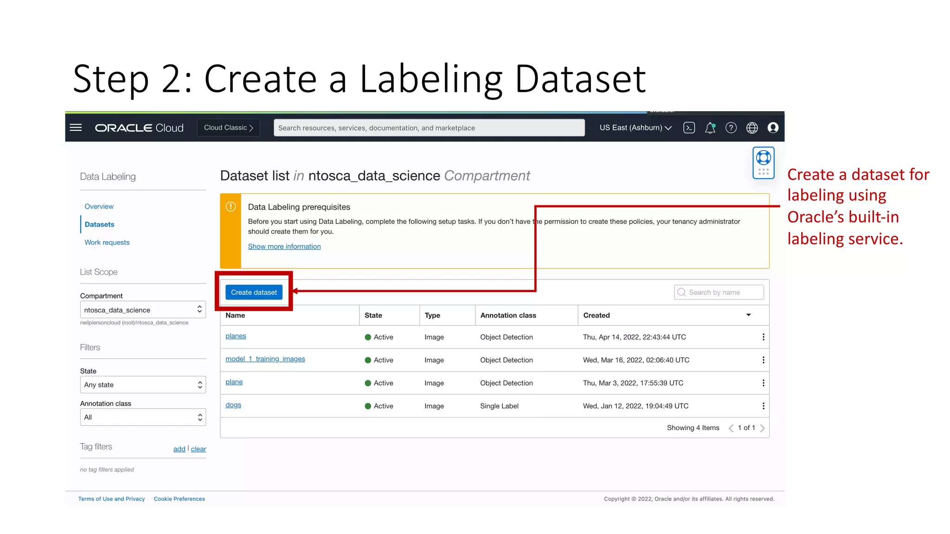The image size is (950, 534).
Task: Open the hamburger navigation menu
Action: coord(76,127)
